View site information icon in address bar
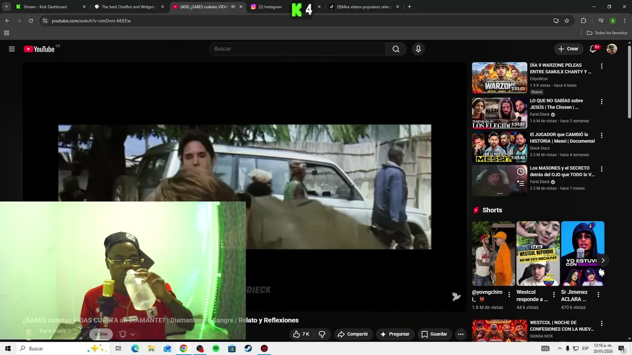Screen dimensions: 632x355 (x=45, y=21)
